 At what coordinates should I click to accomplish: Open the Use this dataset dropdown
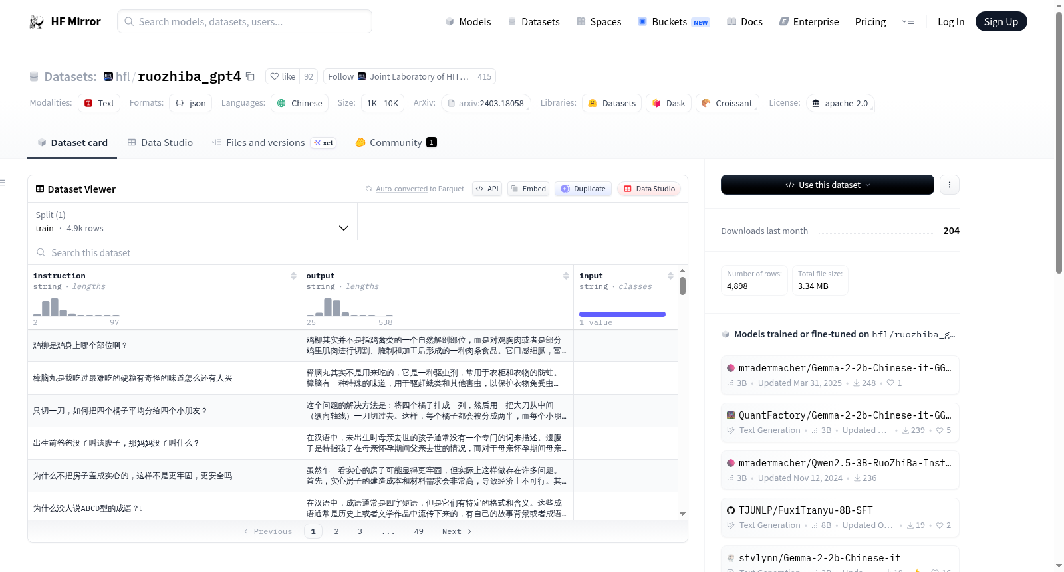pyautogui.click(x=827, y=185)
